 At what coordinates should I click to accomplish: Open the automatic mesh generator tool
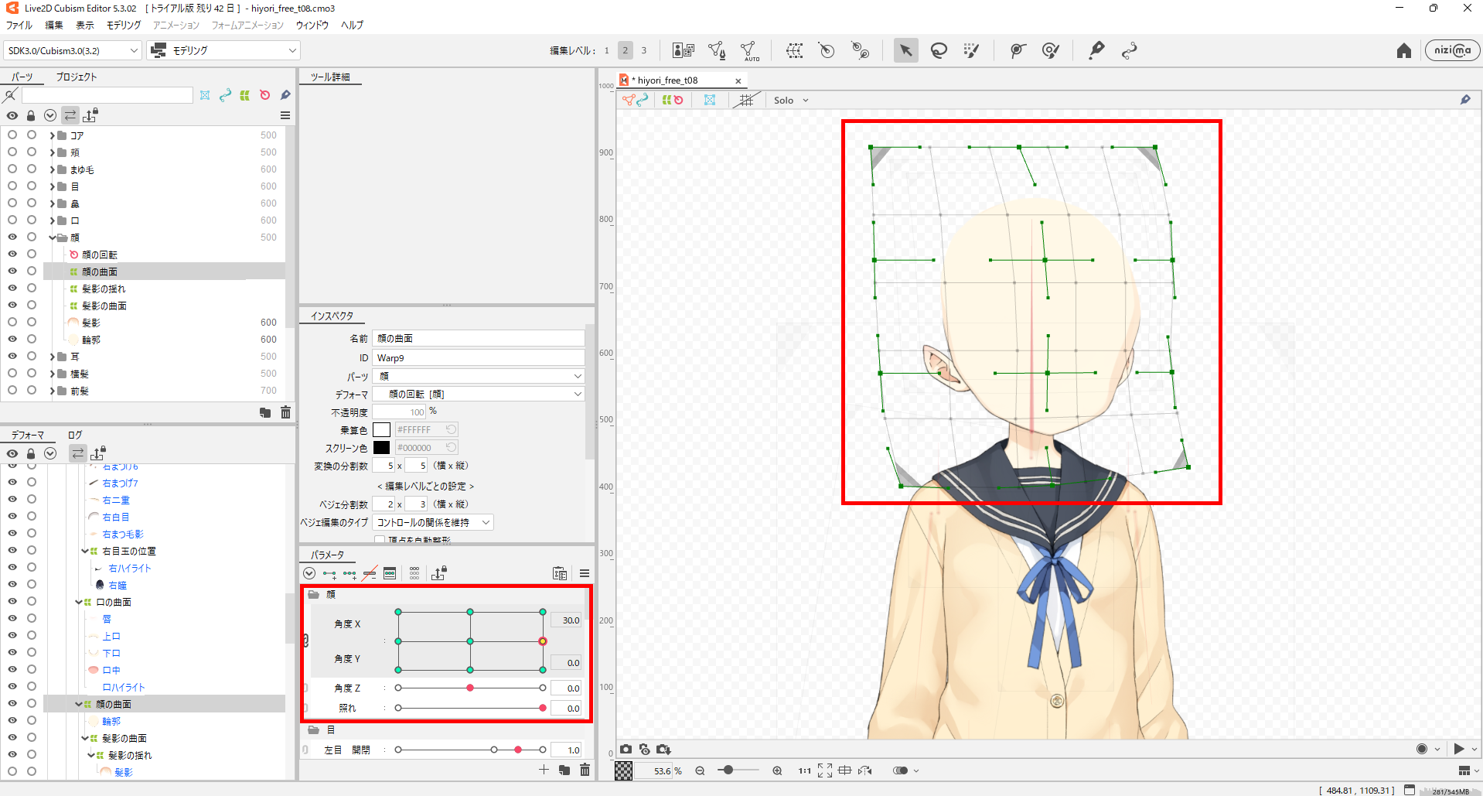coord(749,51)
